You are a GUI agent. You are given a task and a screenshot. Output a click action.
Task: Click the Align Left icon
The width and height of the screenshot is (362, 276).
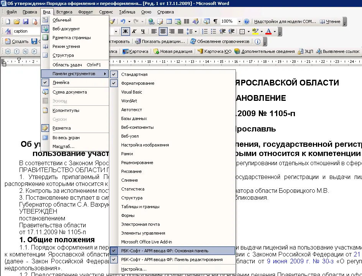154,31
